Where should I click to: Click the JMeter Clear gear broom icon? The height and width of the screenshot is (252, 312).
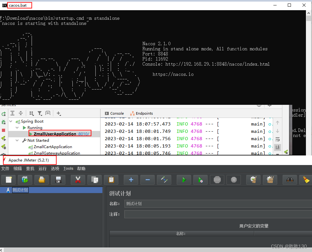(253, 180)
